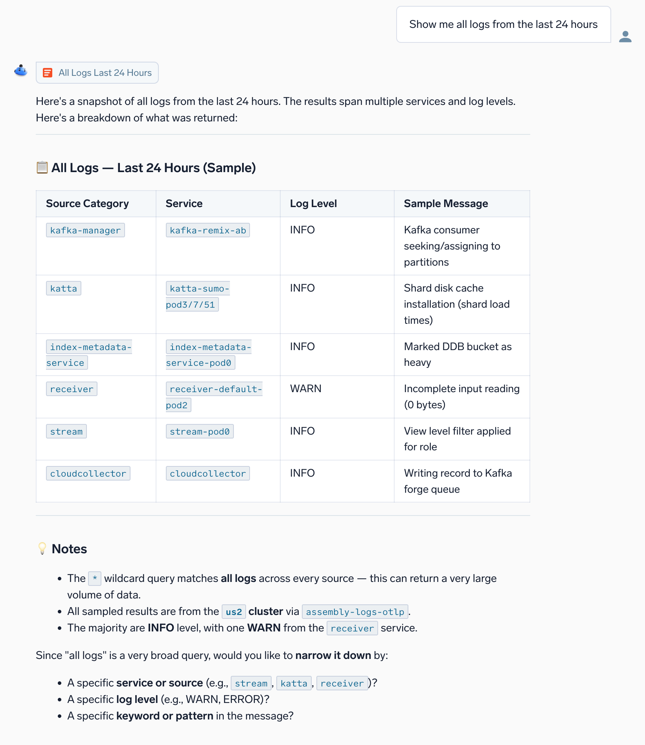Click the Sample Message column header
Image resolution: width=645 pixels, height=745 pixels.
(446, 204)
